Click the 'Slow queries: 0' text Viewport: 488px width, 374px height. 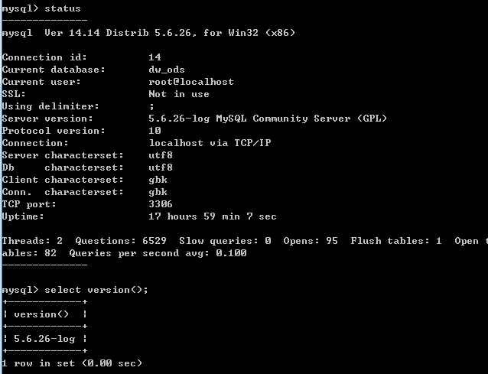(x=225, y=241)
